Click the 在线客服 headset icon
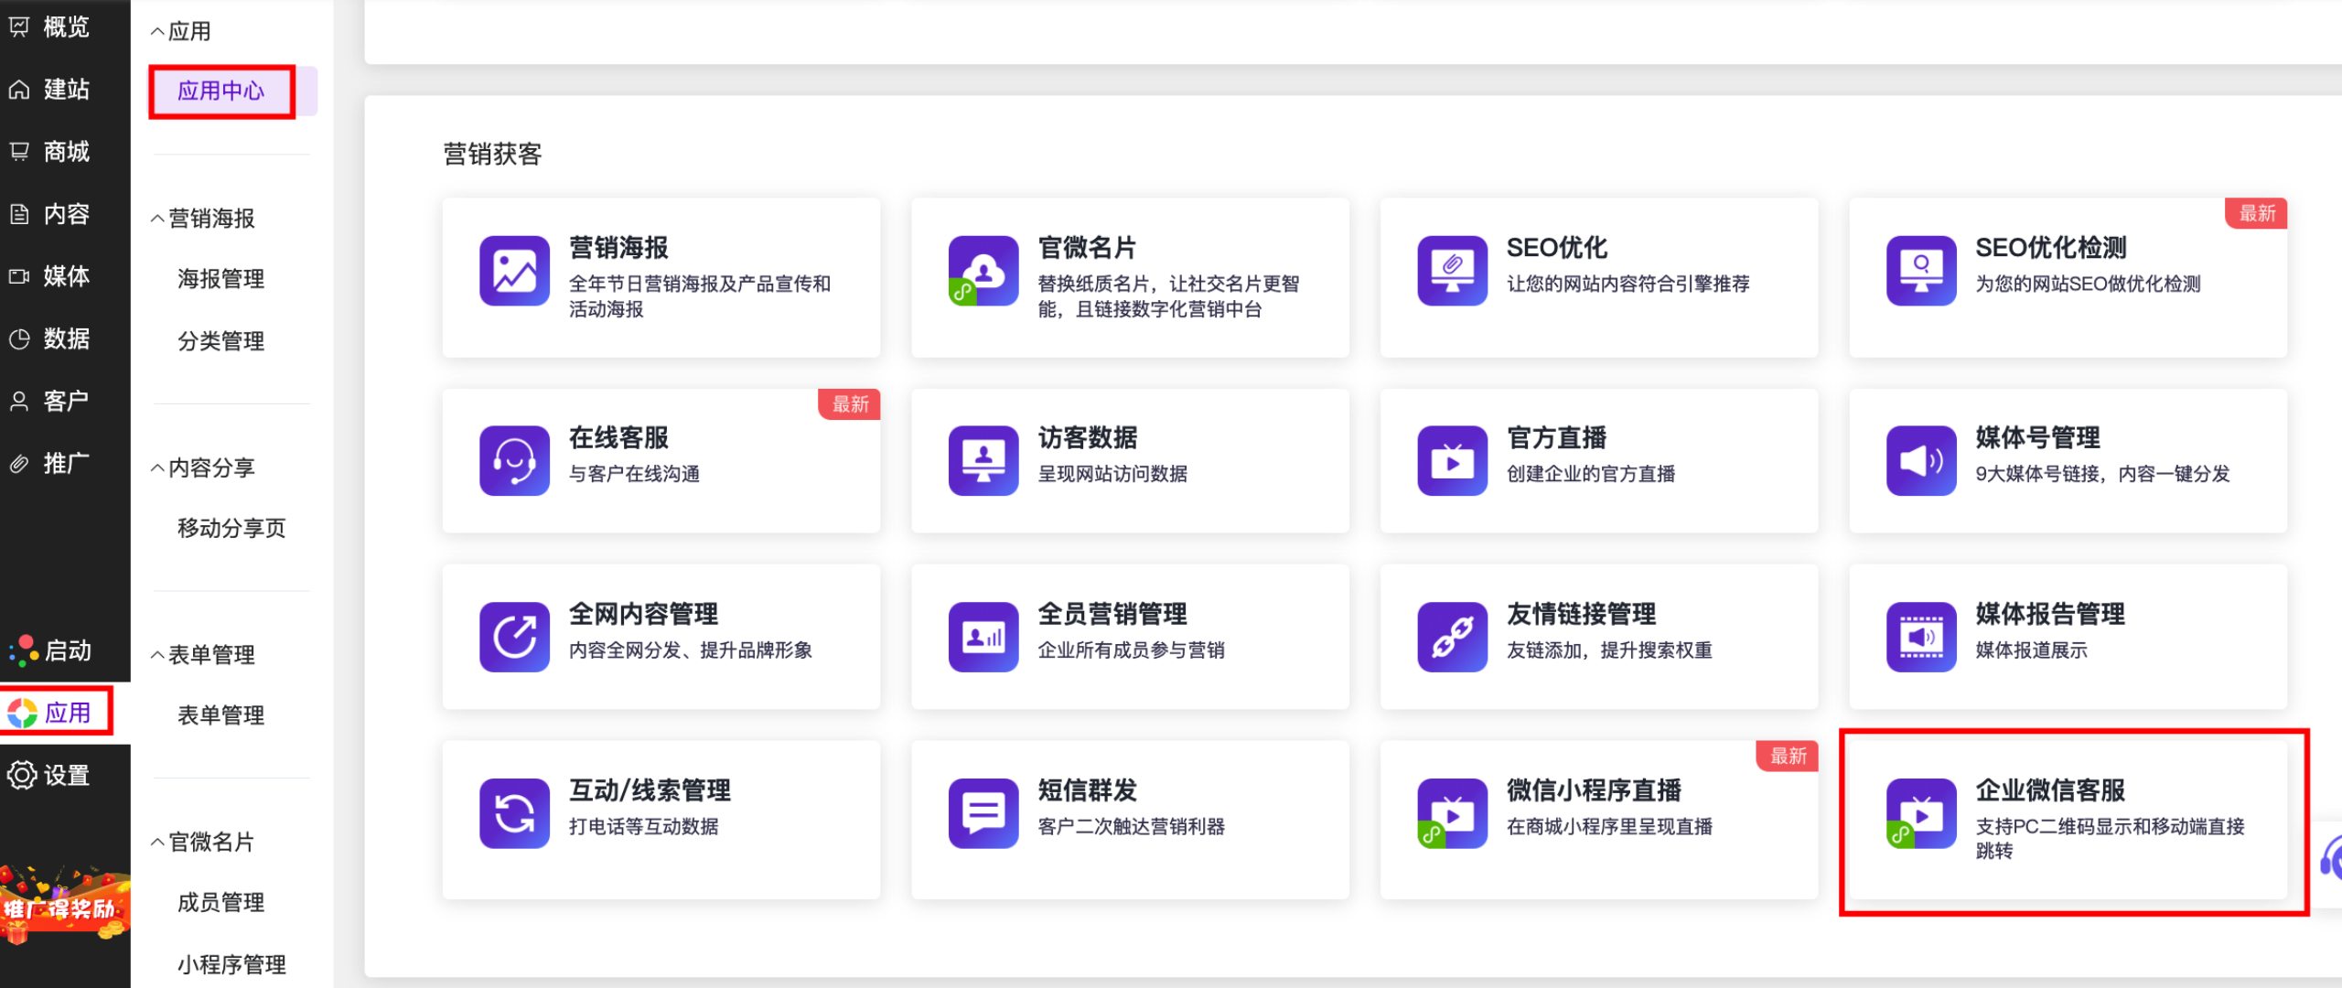The image size is (2342, 988). coord(514,460)
